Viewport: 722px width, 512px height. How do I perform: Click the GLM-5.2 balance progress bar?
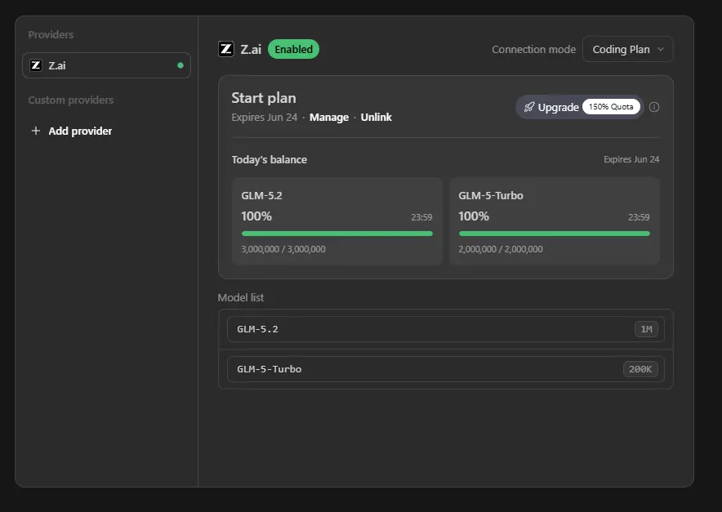click(337, 234)
